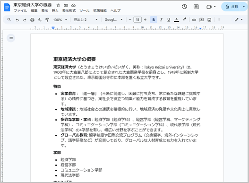Click the 特徴 subheading
Image resolution: width=249 pixels, height=183 pixels.
(x=57, y=87)
